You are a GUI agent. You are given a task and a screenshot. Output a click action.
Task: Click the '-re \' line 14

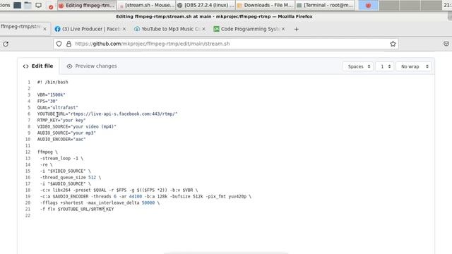(x=46, y=164)
